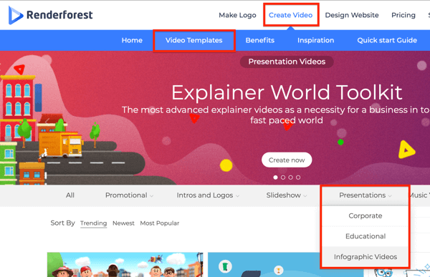Choose Educational from Presentations menu

[365, 236]
